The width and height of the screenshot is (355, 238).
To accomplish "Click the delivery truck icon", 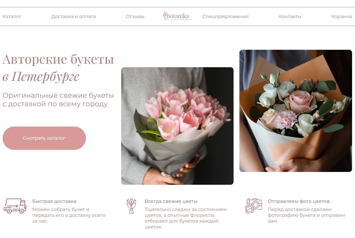I will click(15, 206).
